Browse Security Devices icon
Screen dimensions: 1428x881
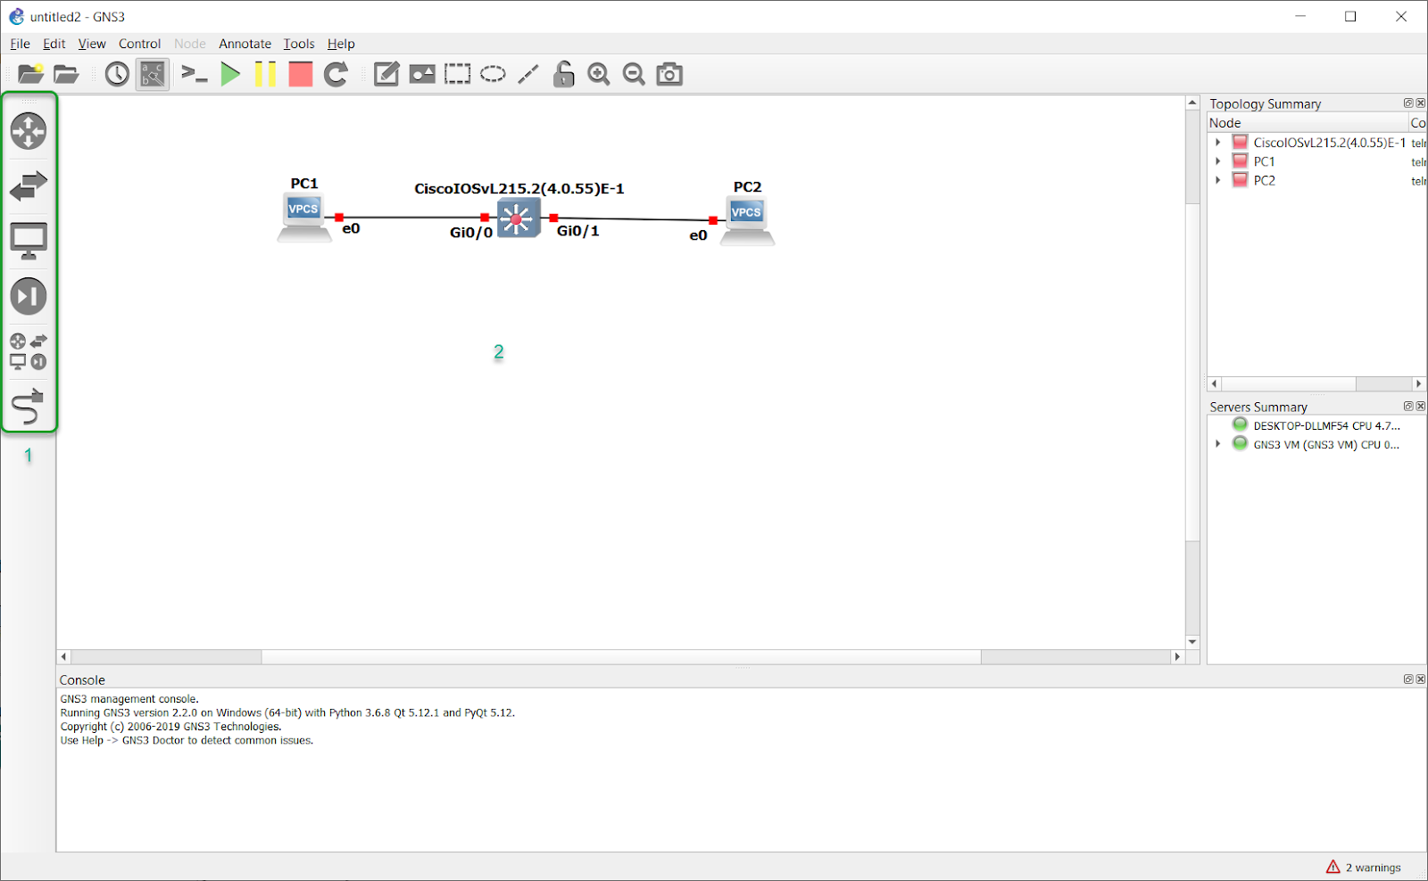click(x=29, y=296)
